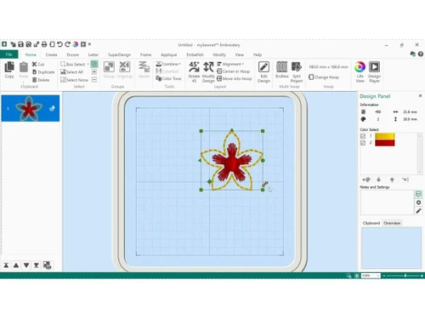
Task: Click the Settings gear in Notes and Settings
Action: tap(418, 202)
